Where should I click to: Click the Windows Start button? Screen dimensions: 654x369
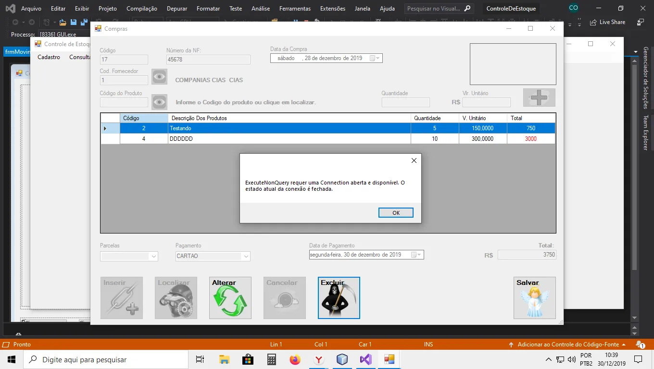point(12,359)
